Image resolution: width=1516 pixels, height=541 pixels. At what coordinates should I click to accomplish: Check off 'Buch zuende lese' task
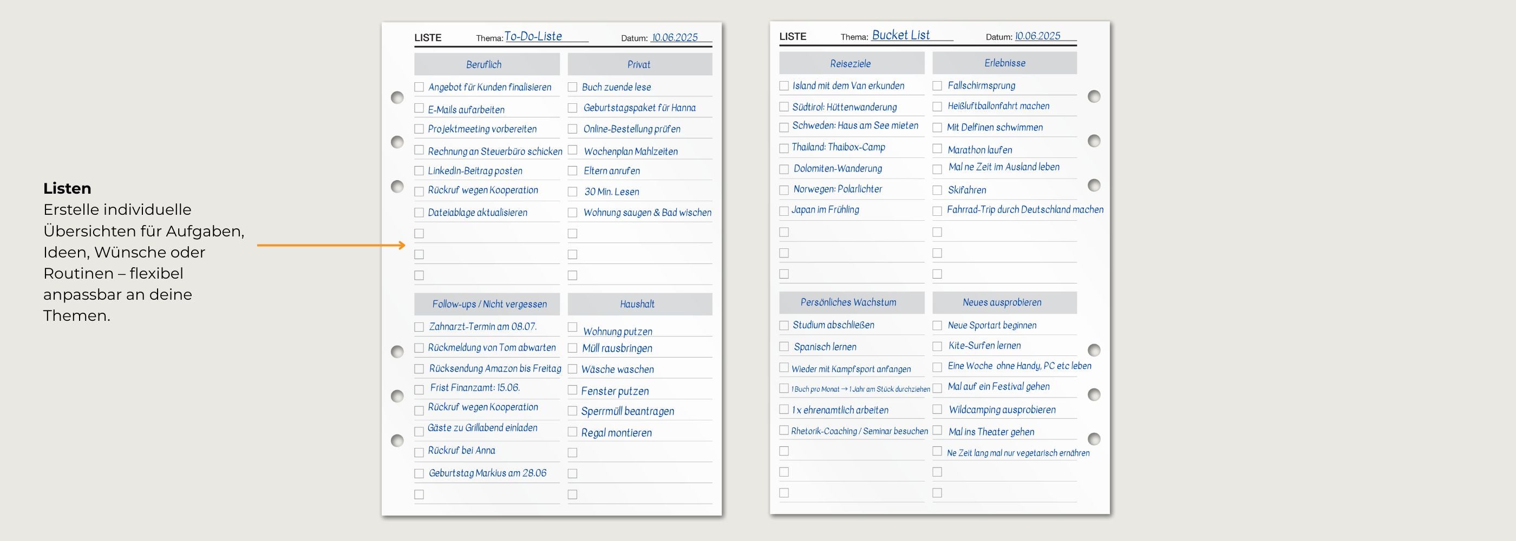[572, 87]
